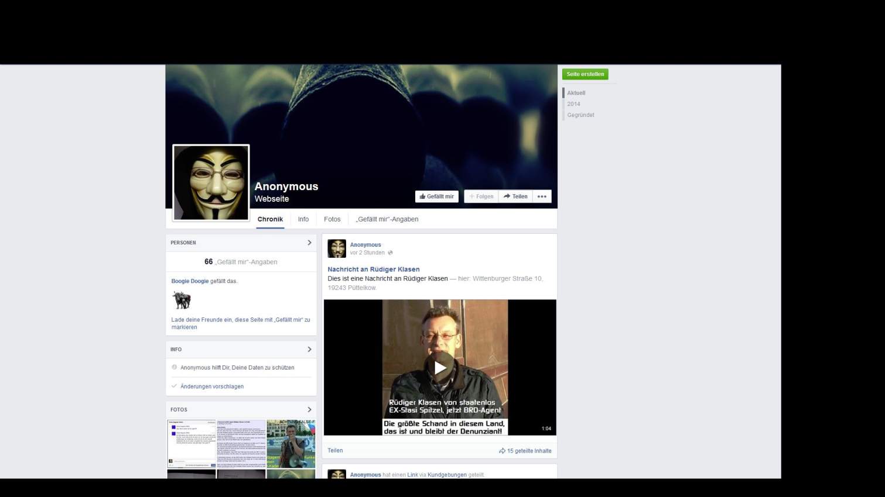Expand the Personen section chevron

click(309, 243)
